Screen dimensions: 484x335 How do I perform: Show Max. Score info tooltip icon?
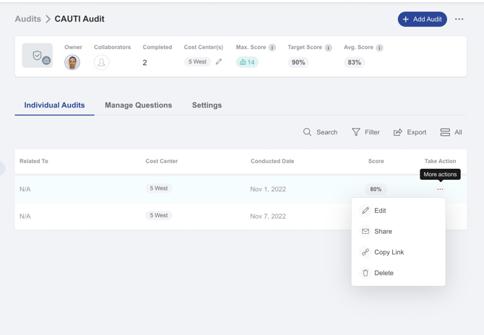tap(272, 48)
